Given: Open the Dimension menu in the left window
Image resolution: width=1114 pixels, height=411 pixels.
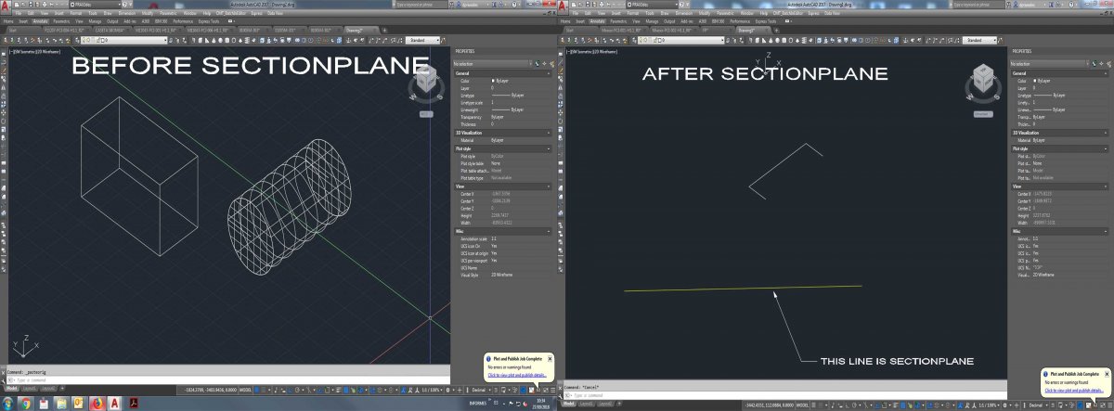Looking at the screenshot, I should [127, 13].
